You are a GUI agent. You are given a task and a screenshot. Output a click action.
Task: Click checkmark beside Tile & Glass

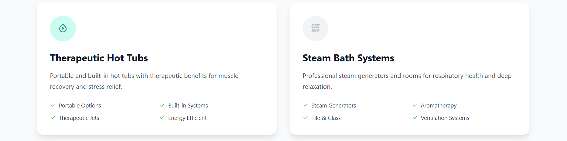click(x=306, y=118)
